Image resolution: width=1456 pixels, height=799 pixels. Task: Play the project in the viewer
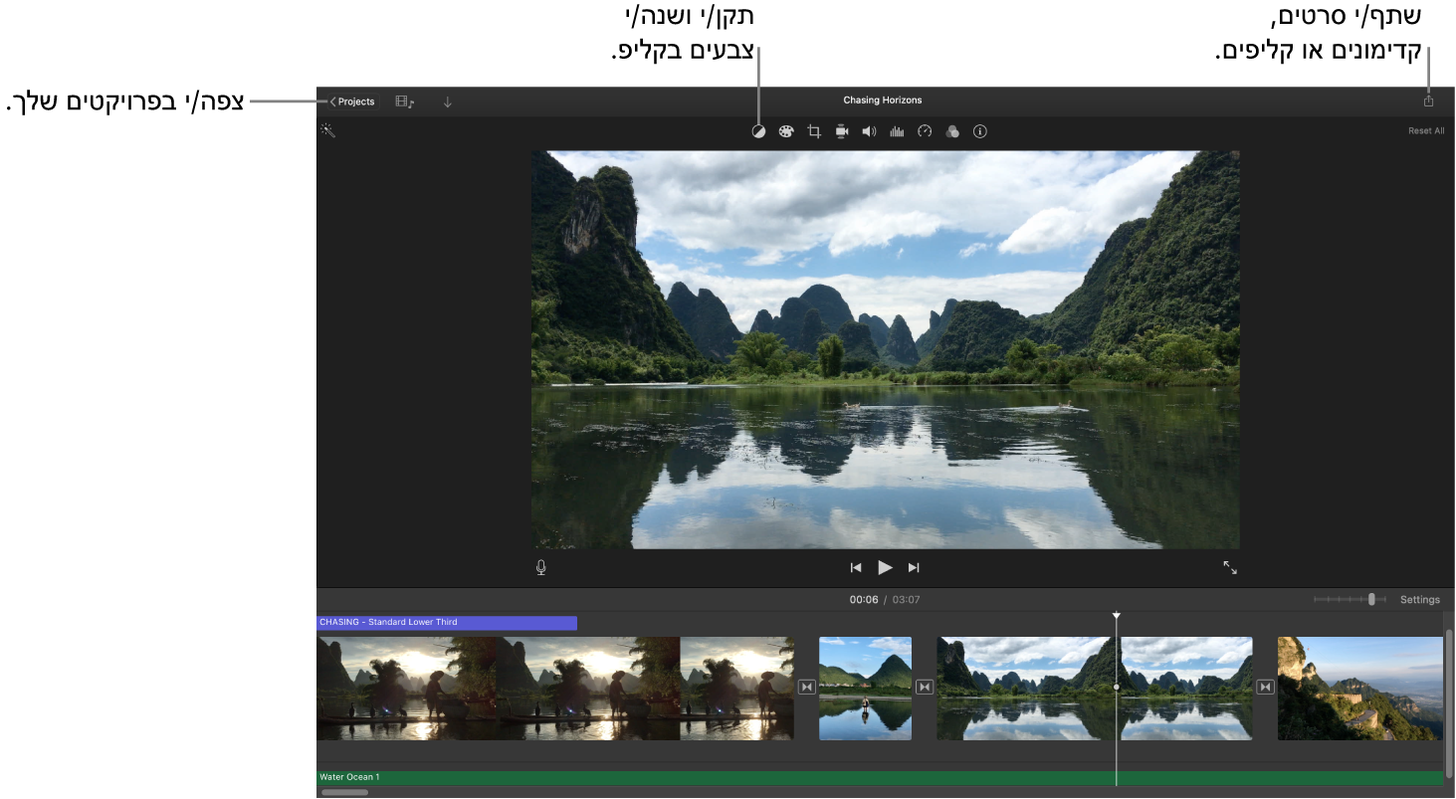[885, 567]
